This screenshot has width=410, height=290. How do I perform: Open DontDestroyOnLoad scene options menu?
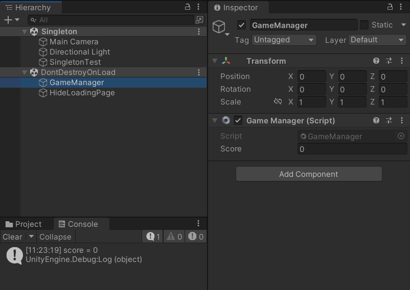coord(199,72)
